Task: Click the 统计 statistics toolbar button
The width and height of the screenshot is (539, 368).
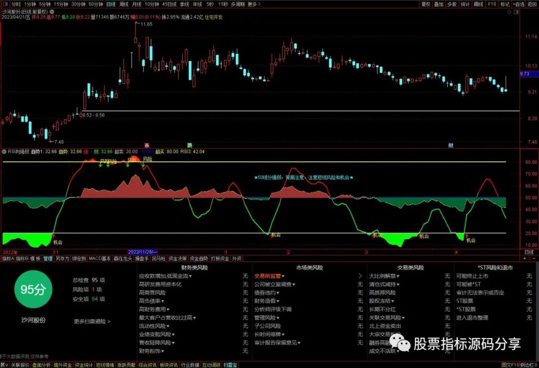Action: pyautogui.click(x=465, y=4)
